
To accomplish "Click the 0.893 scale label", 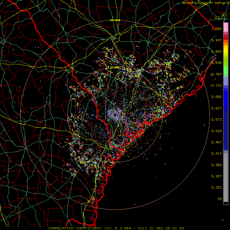I will (216, 51).
